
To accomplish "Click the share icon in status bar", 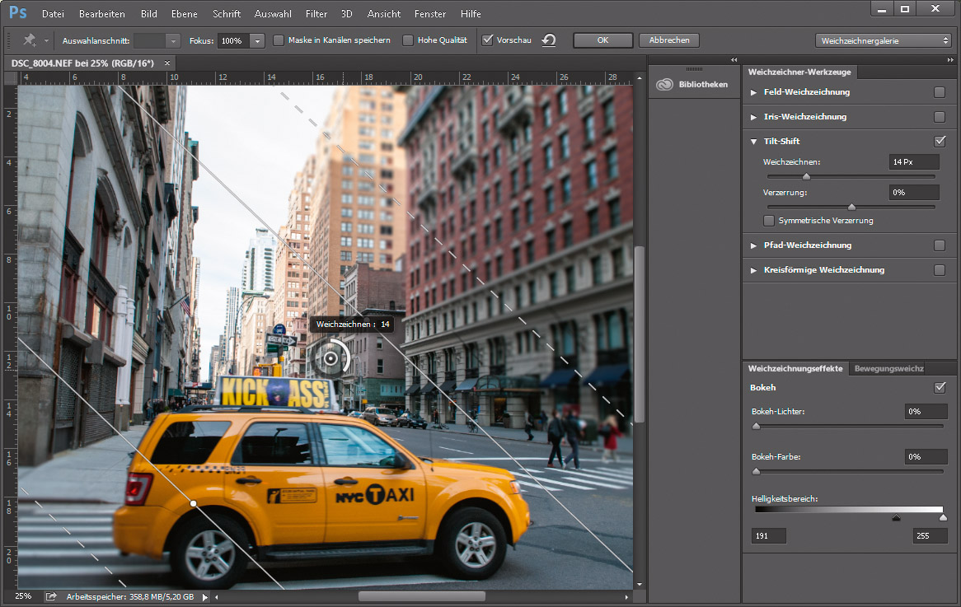I will [x=51, y=596].
